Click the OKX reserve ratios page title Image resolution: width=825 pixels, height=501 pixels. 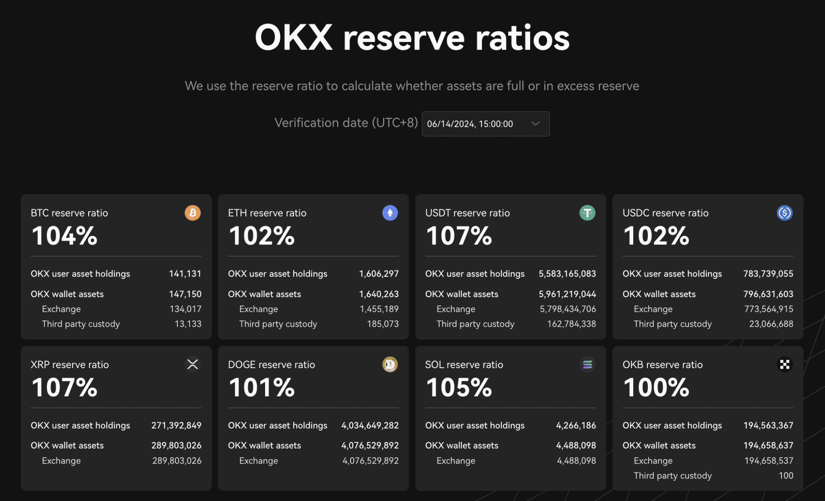[412, 38]
